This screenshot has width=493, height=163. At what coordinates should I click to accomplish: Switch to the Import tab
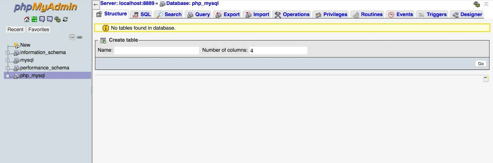257,14
